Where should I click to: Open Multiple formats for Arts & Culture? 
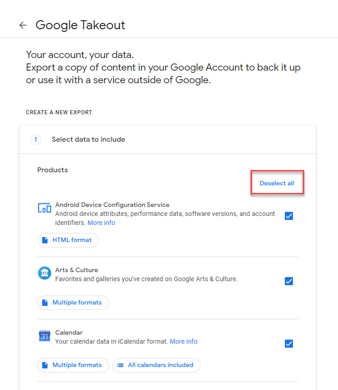pos(73,302)
